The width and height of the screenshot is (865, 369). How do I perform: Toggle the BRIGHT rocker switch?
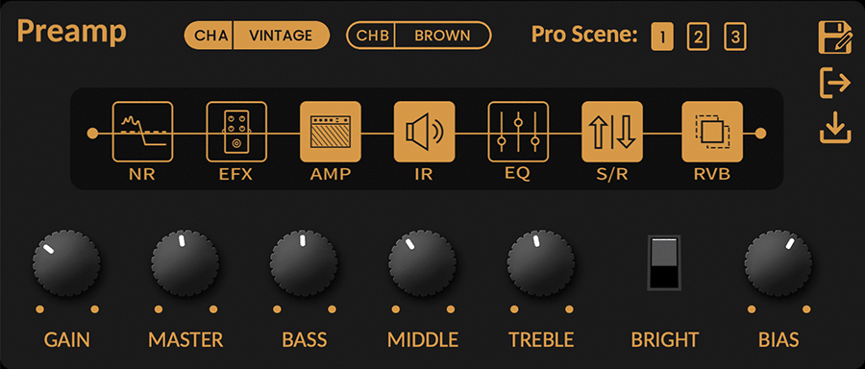pyautogui.click(x=664, y=262)
